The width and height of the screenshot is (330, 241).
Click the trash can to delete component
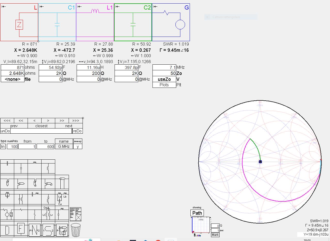point(76,230)
